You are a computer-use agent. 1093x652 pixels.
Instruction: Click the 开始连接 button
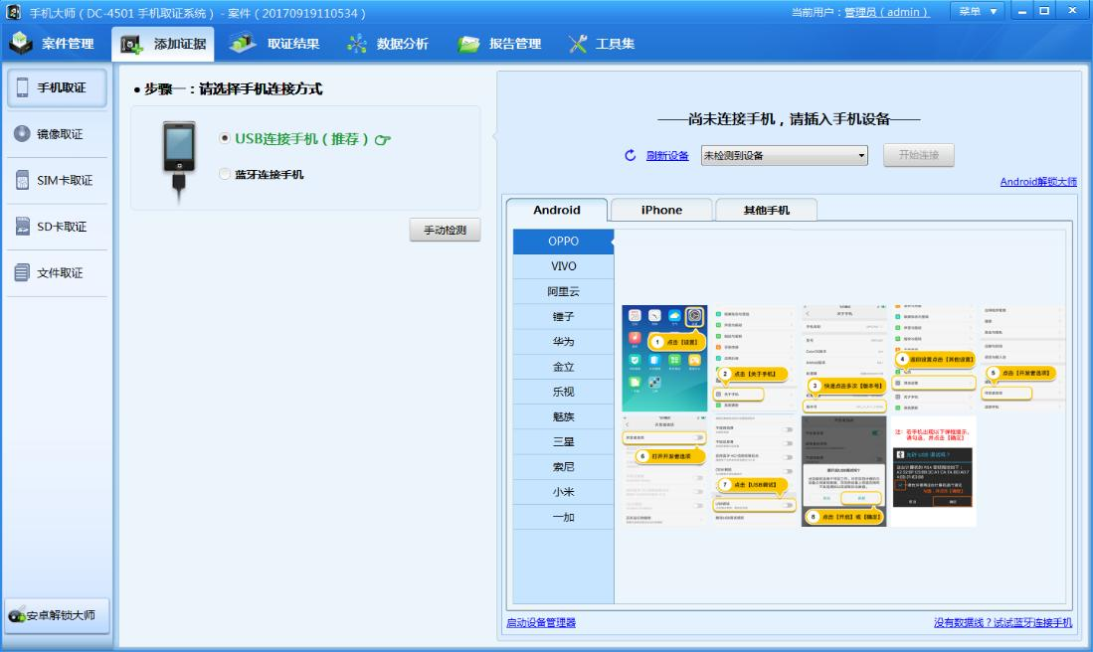pos(918,155)
